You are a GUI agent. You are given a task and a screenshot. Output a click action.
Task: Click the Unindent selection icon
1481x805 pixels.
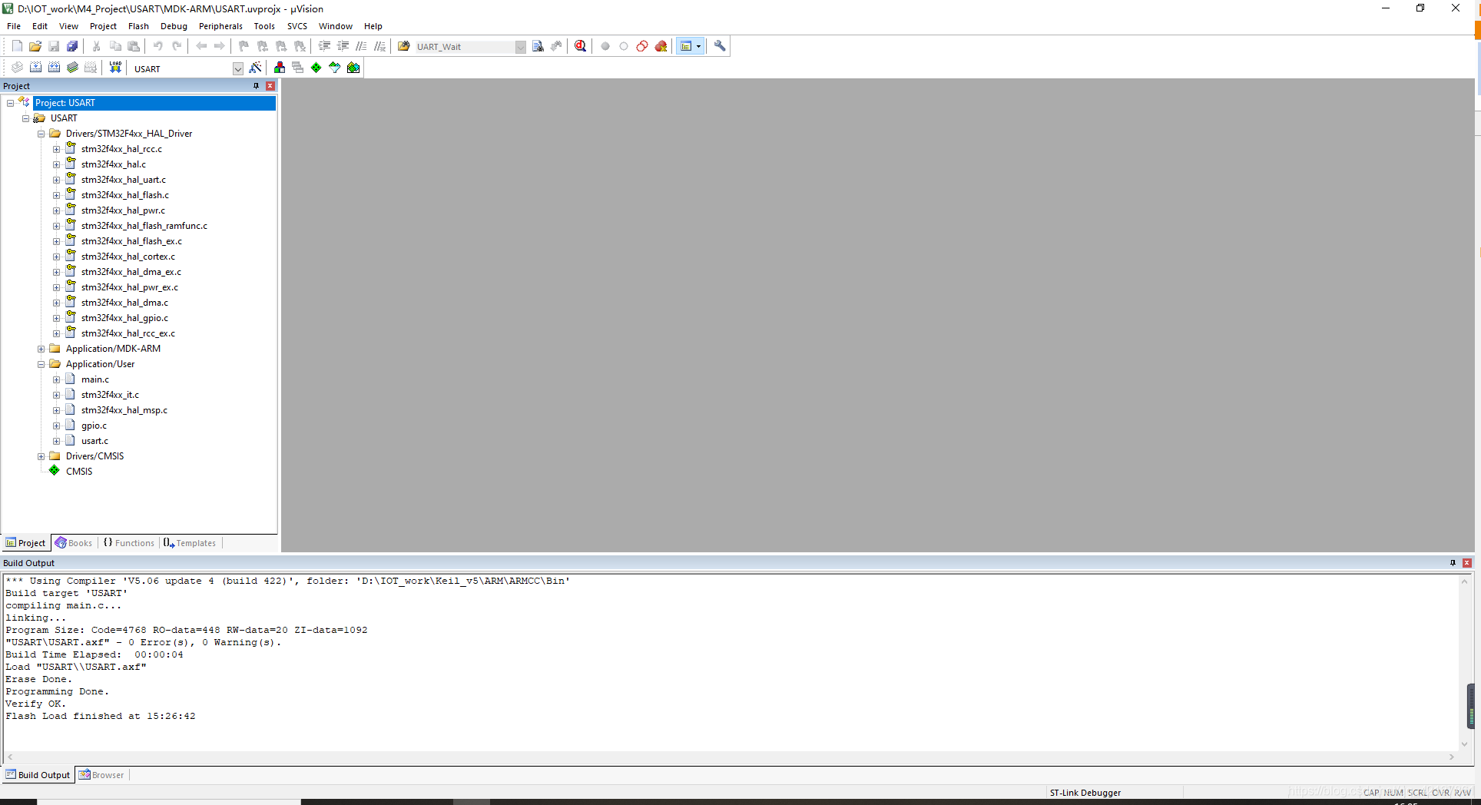tap(343, 46)
